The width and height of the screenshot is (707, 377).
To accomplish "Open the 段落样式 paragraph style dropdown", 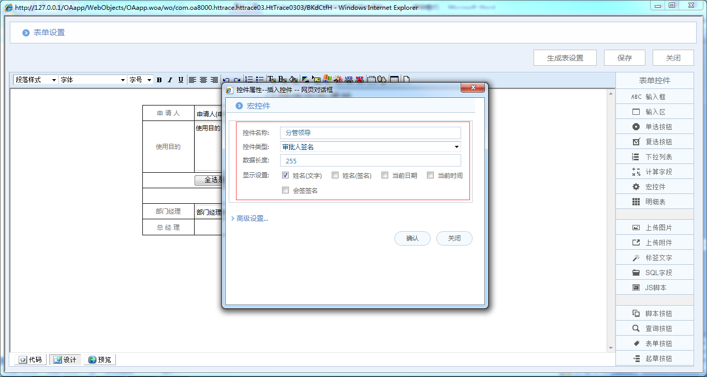I will pos(35,80).
